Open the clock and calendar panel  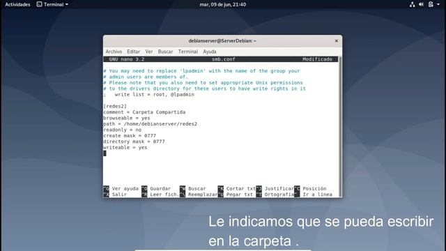pyautogui.click(x=223, y=5)
